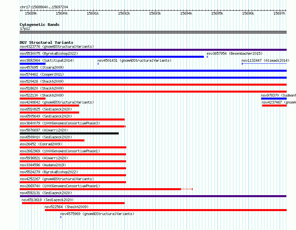
Task: Select the nsv6510825 Sedlazeck2020 label
Action: (46, 109)
